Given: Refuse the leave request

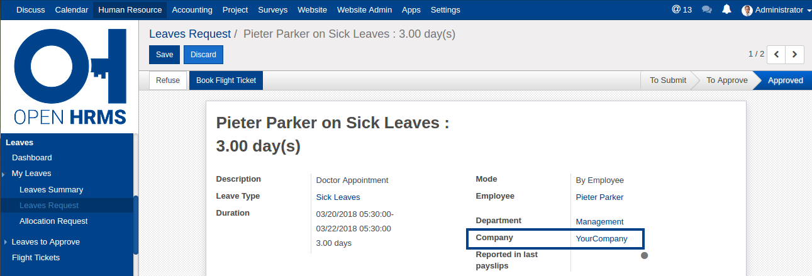Looking at the screenshot, I should point(168,80).
